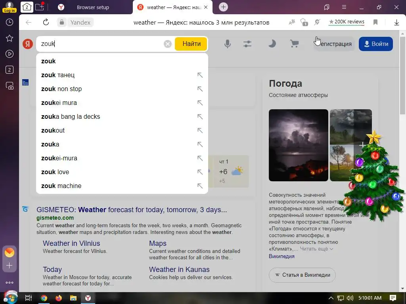Open the bookmarks collections icon in title bar

tap(327, 7)
